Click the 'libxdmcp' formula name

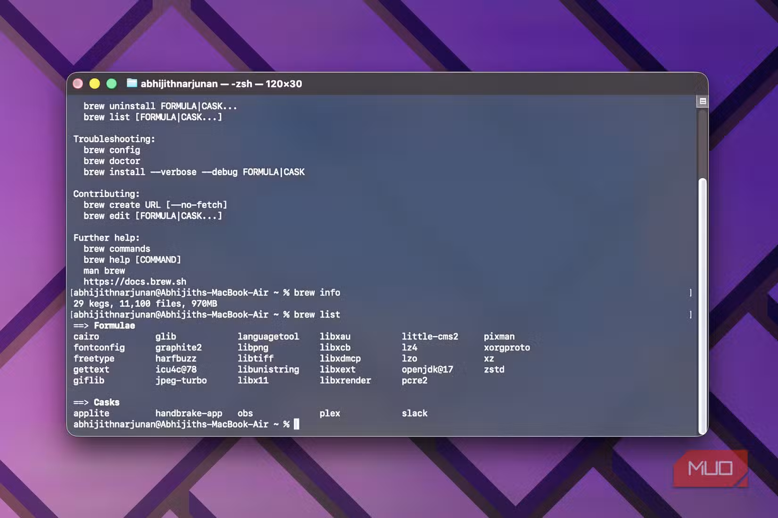340,358
